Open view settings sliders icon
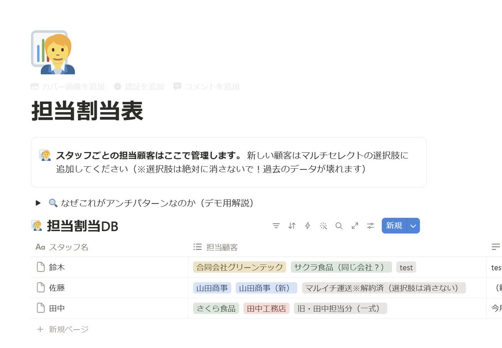 point(371,226)
